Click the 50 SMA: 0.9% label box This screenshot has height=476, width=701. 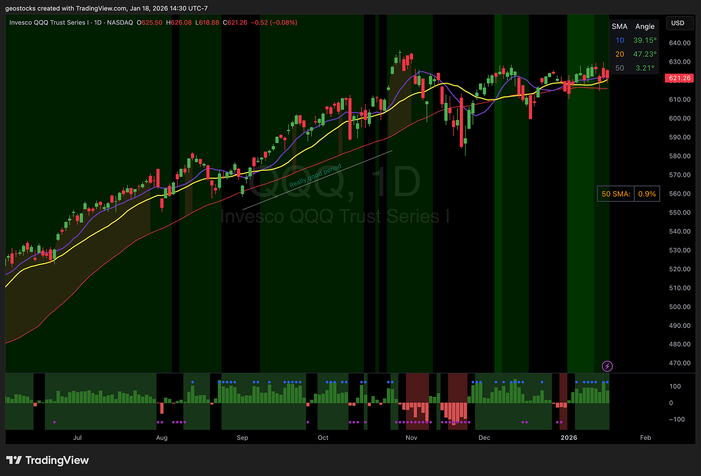tap(628, 194)
